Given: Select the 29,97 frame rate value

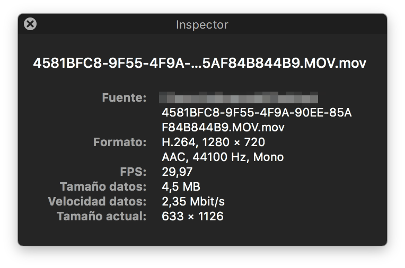Looking at the screenshot, I should coord(177,172).
